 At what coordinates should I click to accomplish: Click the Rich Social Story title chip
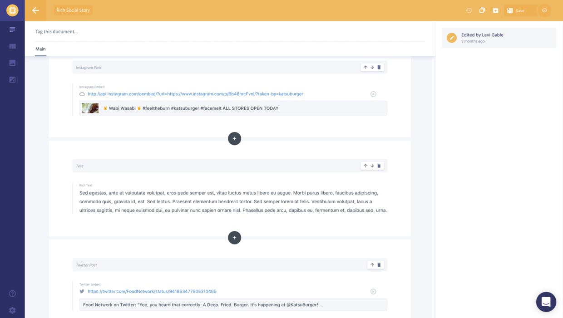click(73, 10)
